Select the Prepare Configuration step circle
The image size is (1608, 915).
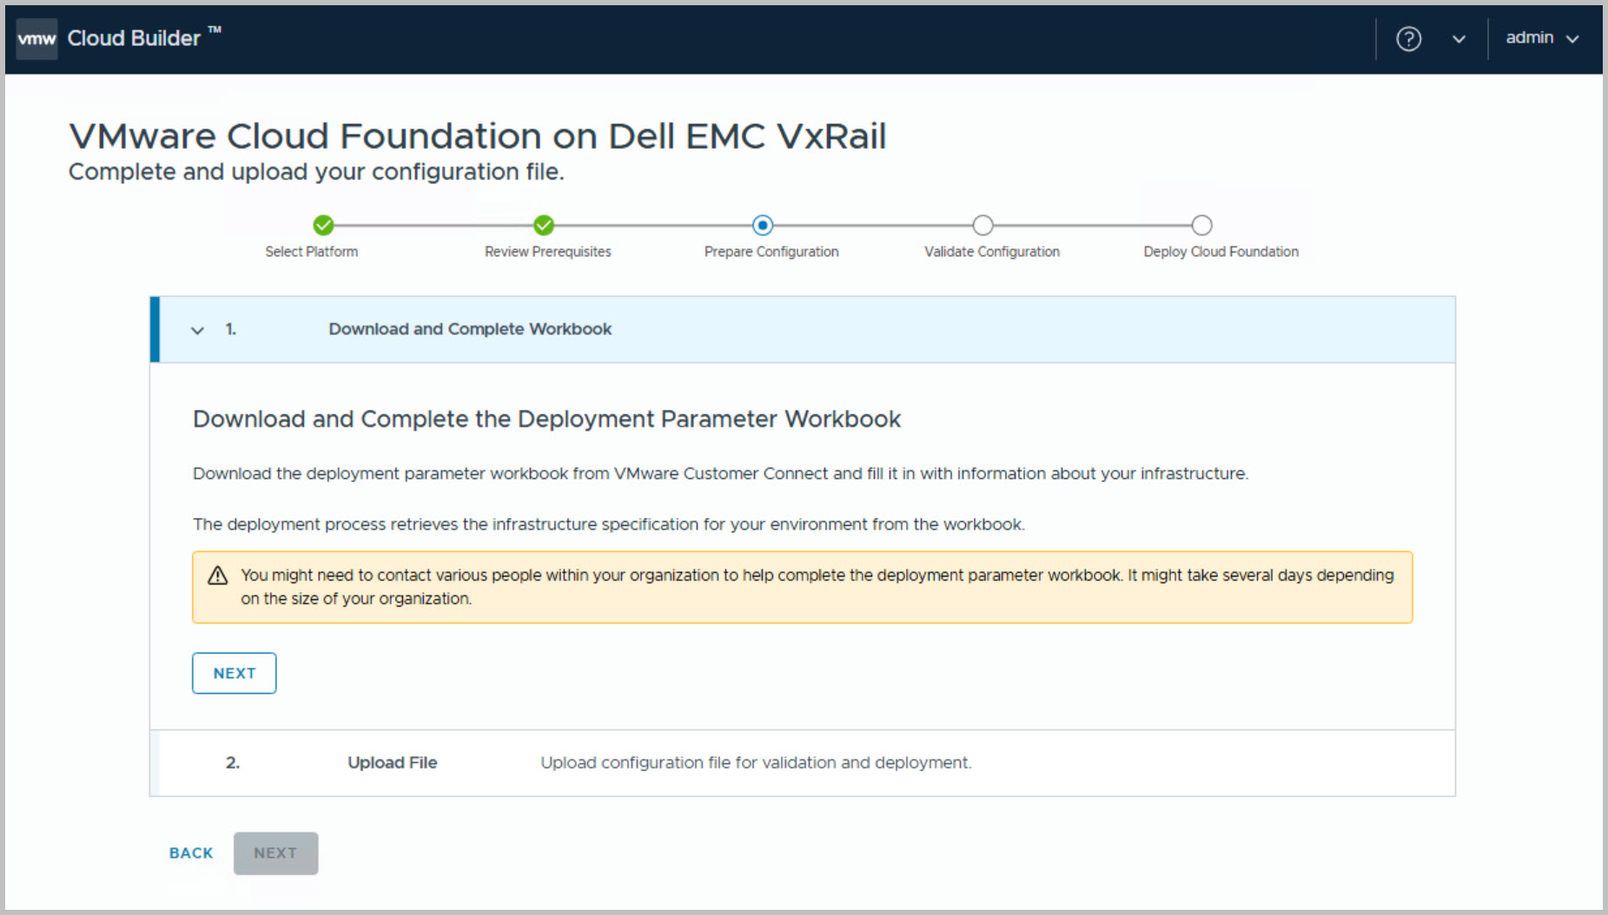(763, 226)
